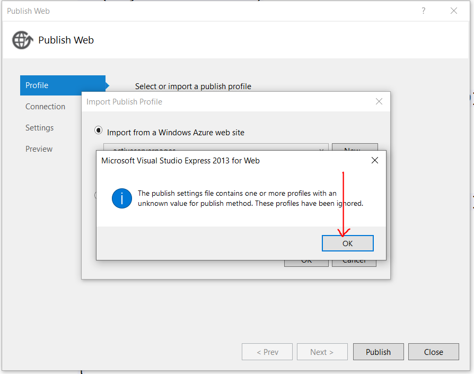Click the New button beside the dropdown
Viewport: 474px width, 374px height.
pyautogui.click(x=355, y=147)
